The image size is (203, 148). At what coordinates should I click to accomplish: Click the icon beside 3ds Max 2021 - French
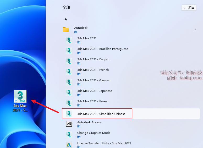pos(69,72)
